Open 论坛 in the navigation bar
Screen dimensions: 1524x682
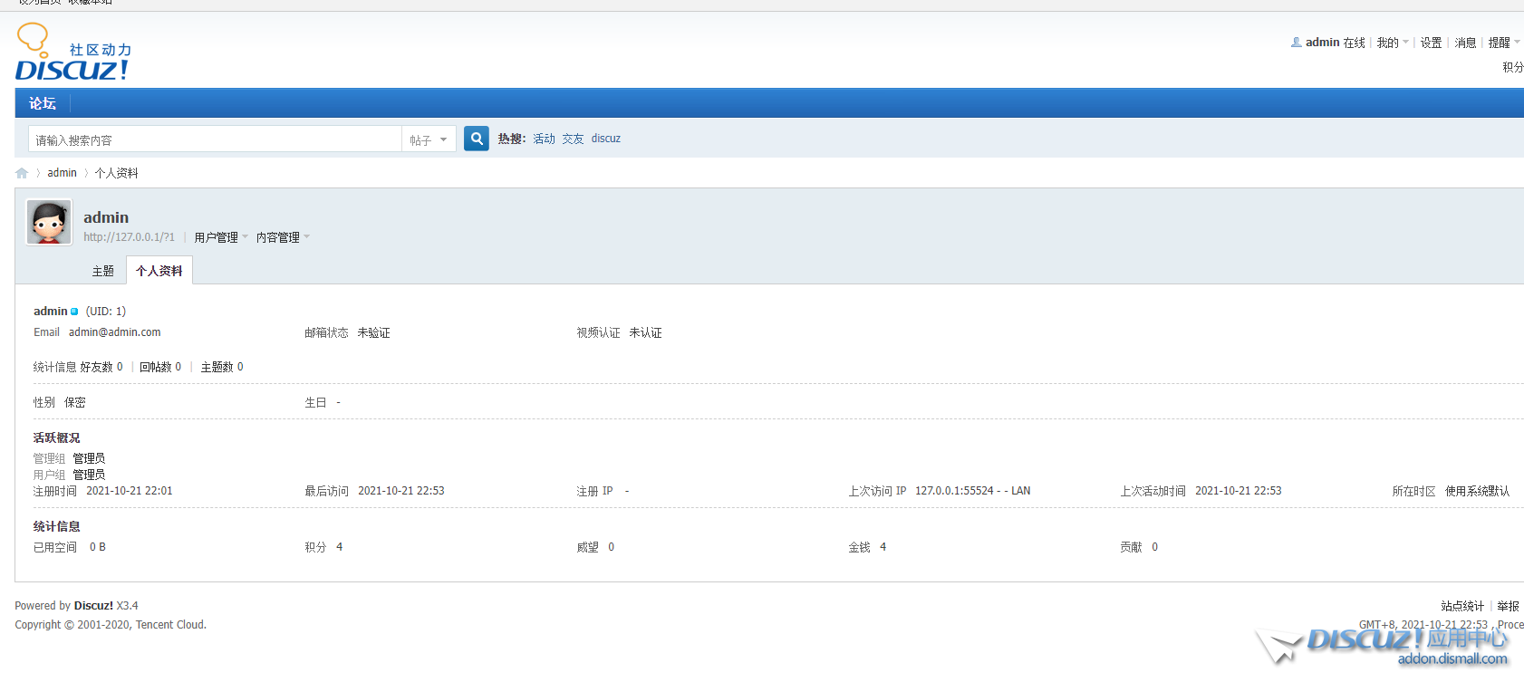pyautogui.click(x=43, y=103)
